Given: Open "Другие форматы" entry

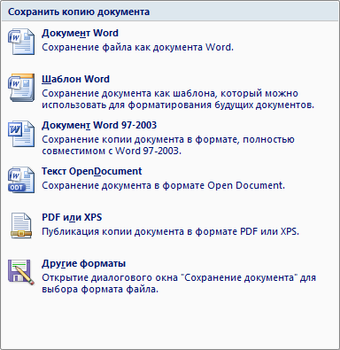Looking at the screenshot, I should point(84,263).
